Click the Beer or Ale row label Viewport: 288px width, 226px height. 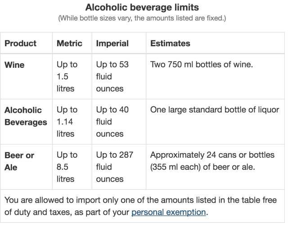pos(19,161)
